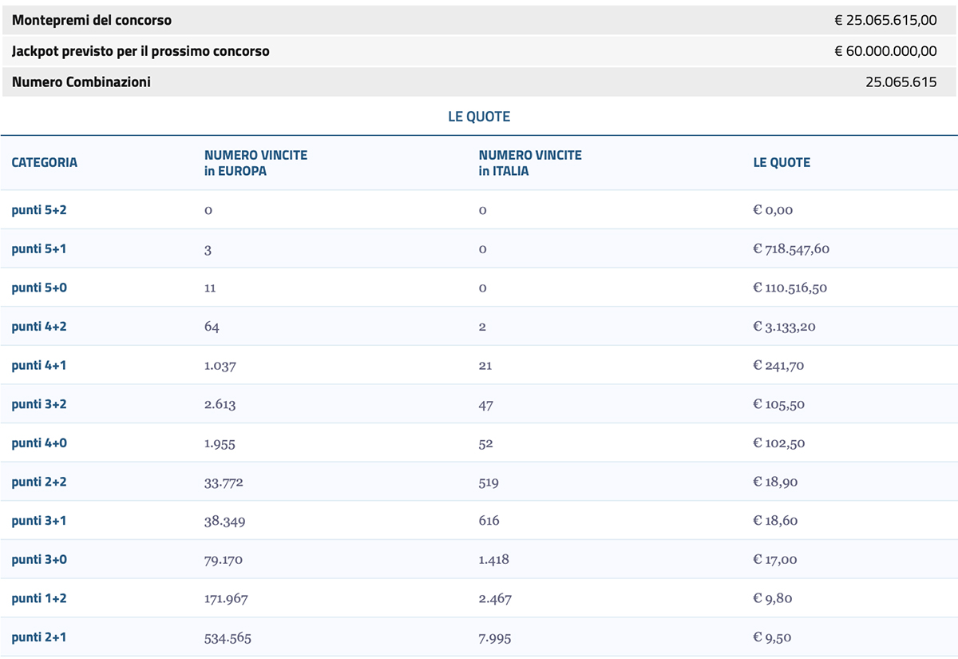Screen dimensions: 958x659
Task: Select the € 60.000.000,00 jackpot amount
Action: point(885,51)
